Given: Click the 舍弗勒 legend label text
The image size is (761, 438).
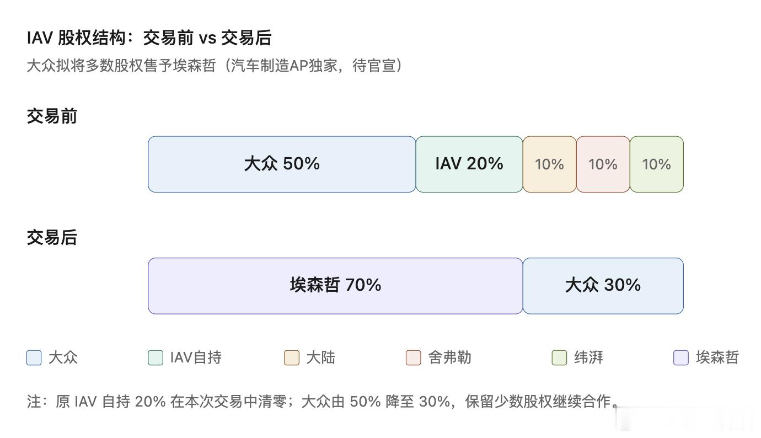Looking at the screenshot, I should tap(449, 357).
